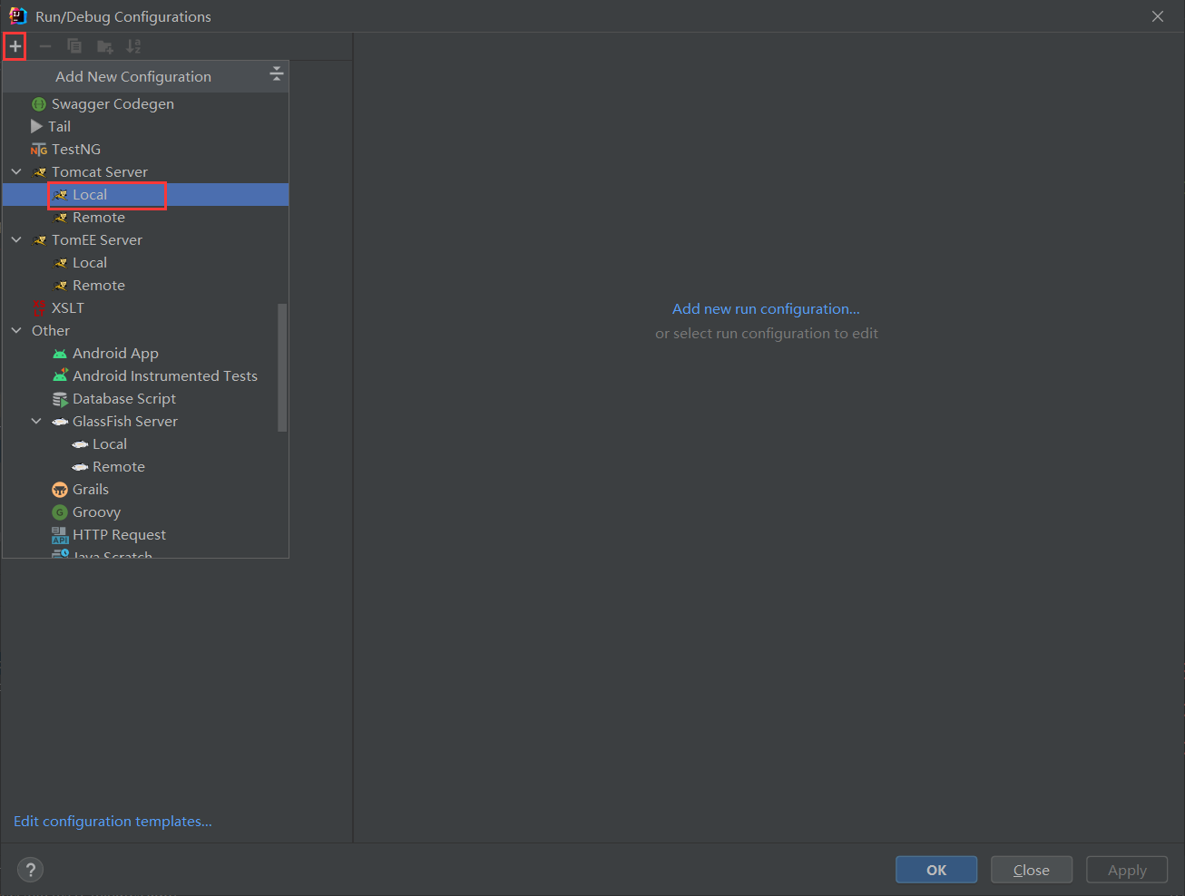1185x896 pixels.
Task: Collapse the Other category chevron
Action: [x=16, y=331]
